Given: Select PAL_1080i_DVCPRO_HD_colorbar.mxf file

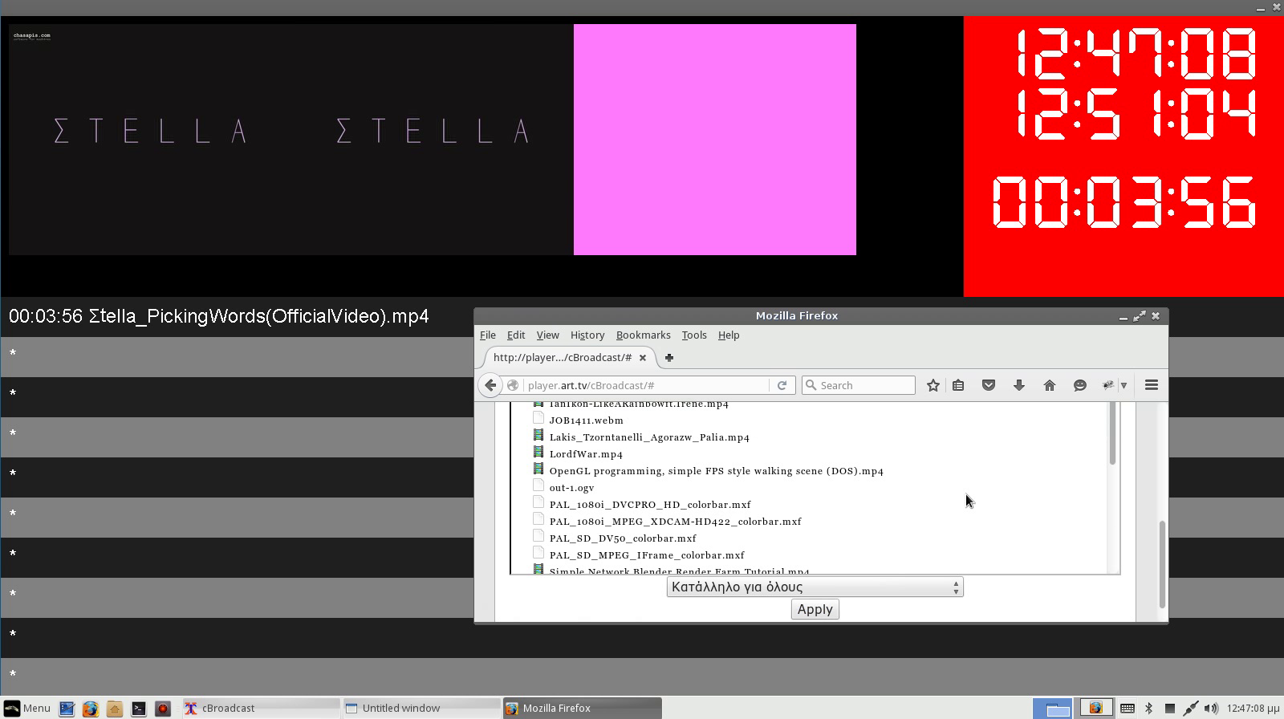Looking at the screenshot, I should point(650,505).
